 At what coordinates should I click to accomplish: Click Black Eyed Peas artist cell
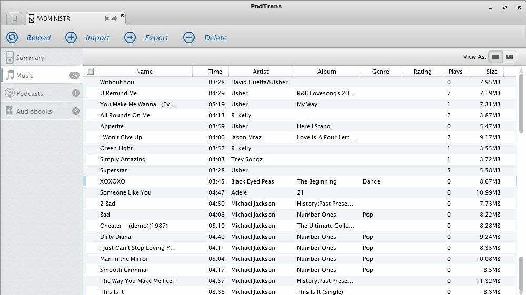coord(253,181)
